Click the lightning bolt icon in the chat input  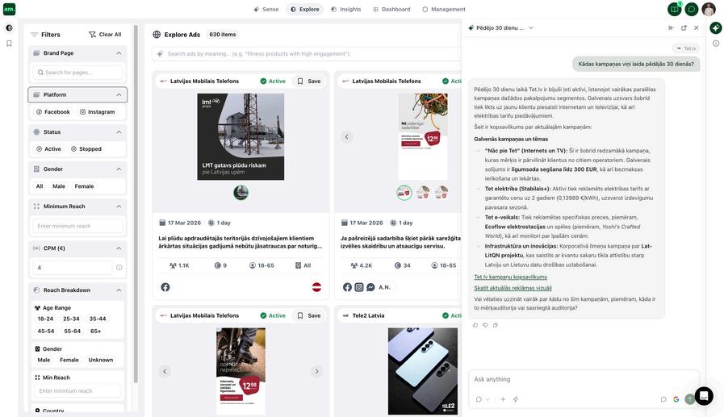pos(516,399)
